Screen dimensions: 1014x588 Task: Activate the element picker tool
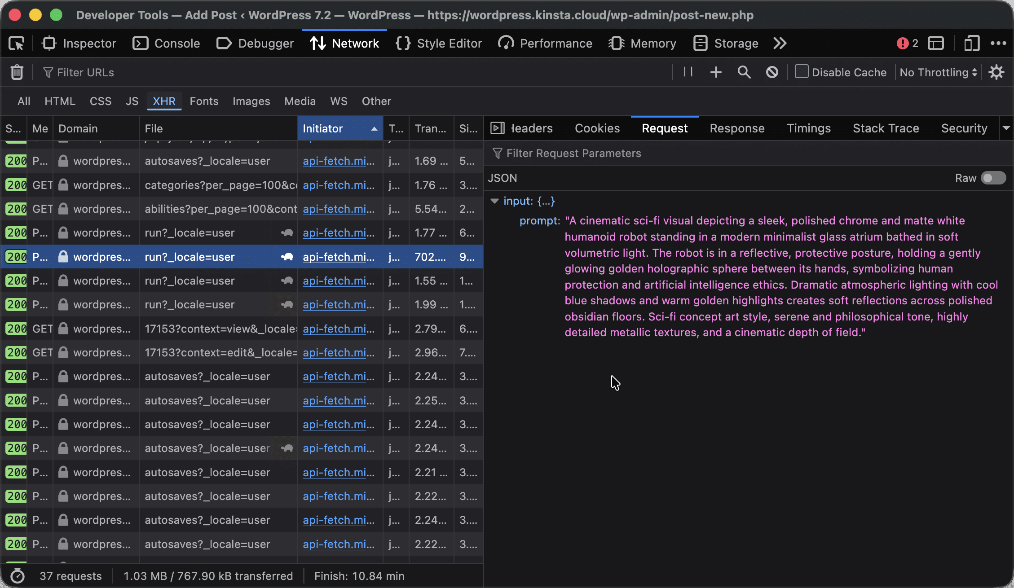17,44
